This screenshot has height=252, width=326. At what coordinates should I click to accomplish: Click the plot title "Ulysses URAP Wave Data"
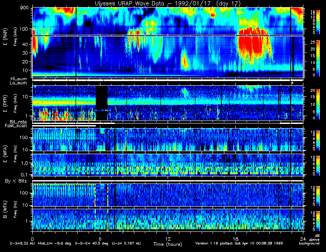[129, 3]
